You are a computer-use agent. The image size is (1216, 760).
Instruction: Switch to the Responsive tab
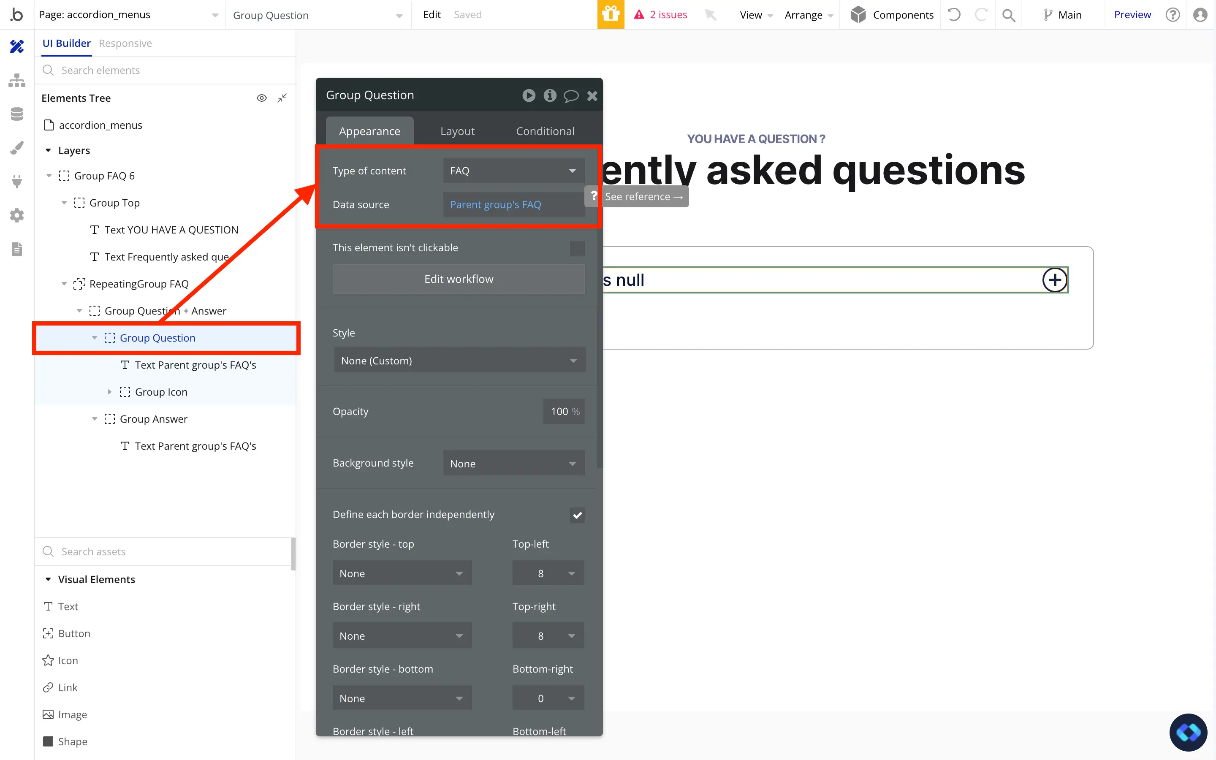tap(125, 43)
